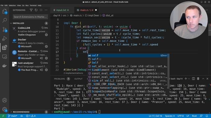This screenshot has width=211, height=118.
Task: Select the Extensions view icon
Action: (4, 48)
